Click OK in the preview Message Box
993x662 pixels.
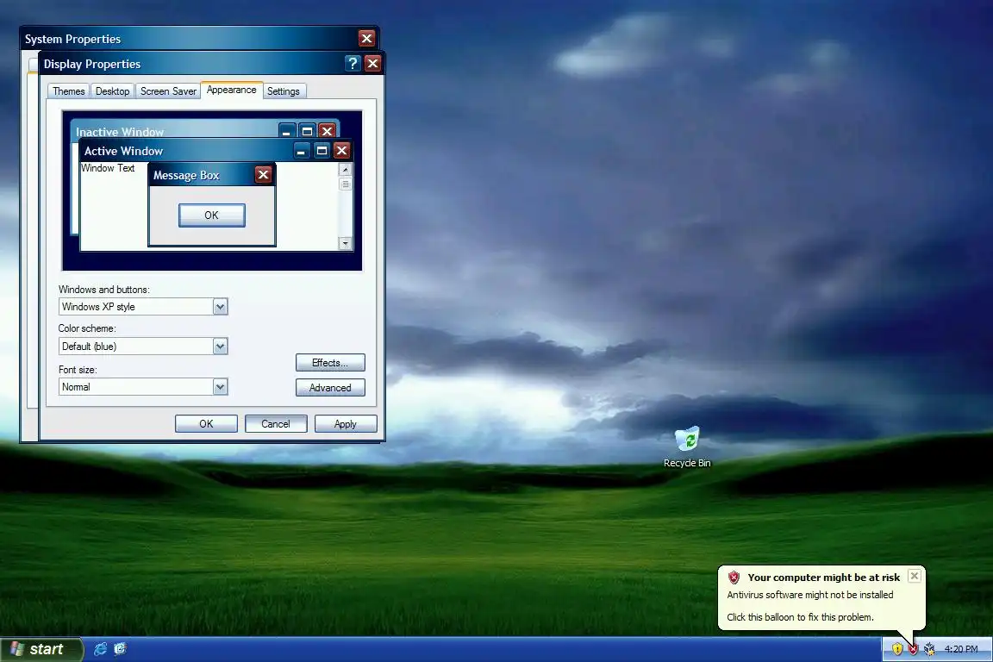[211, 215]
